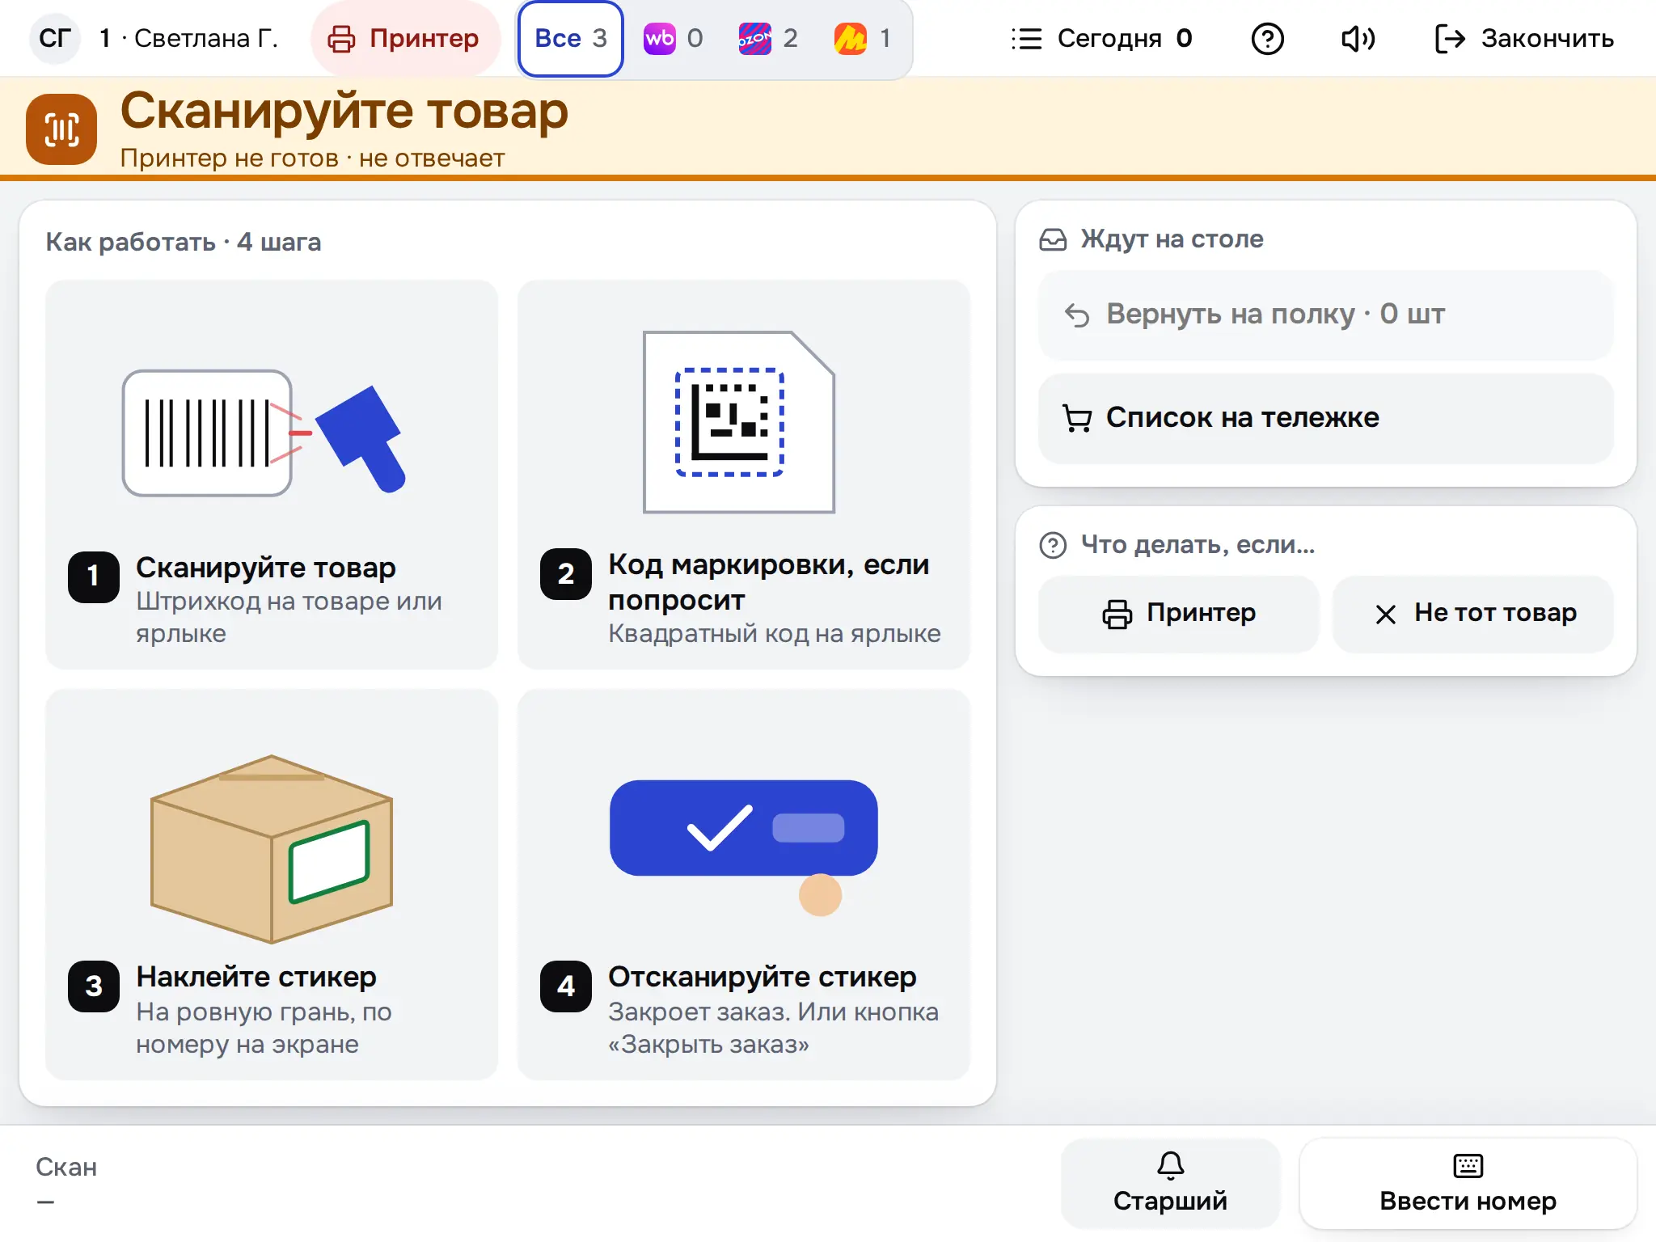Click the 'Наклейте стикер' step title

[256, 977]
